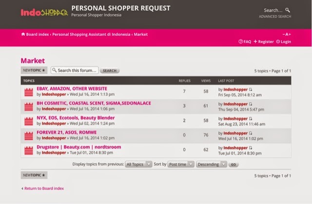Screen dimensions: 312x204
Task: Click topic icon for EBAY, AMAZON, OTHER WEBSITE
Action: click(x=29, y=92)
